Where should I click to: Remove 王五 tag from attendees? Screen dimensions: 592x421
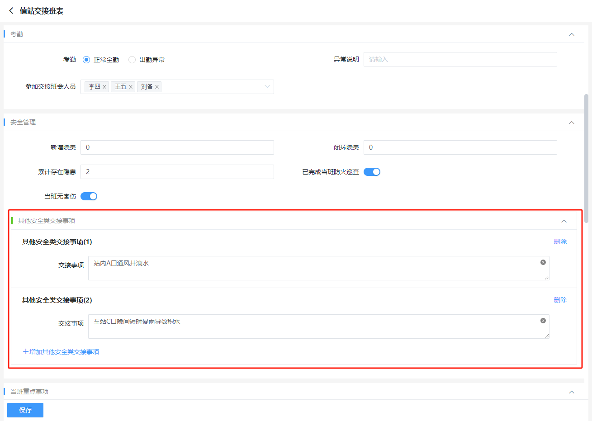pos(131,87)
